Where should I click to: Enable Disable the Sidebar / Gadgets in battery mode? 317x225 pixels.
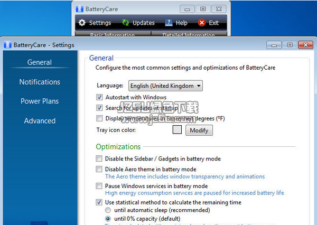coord(99,158)
